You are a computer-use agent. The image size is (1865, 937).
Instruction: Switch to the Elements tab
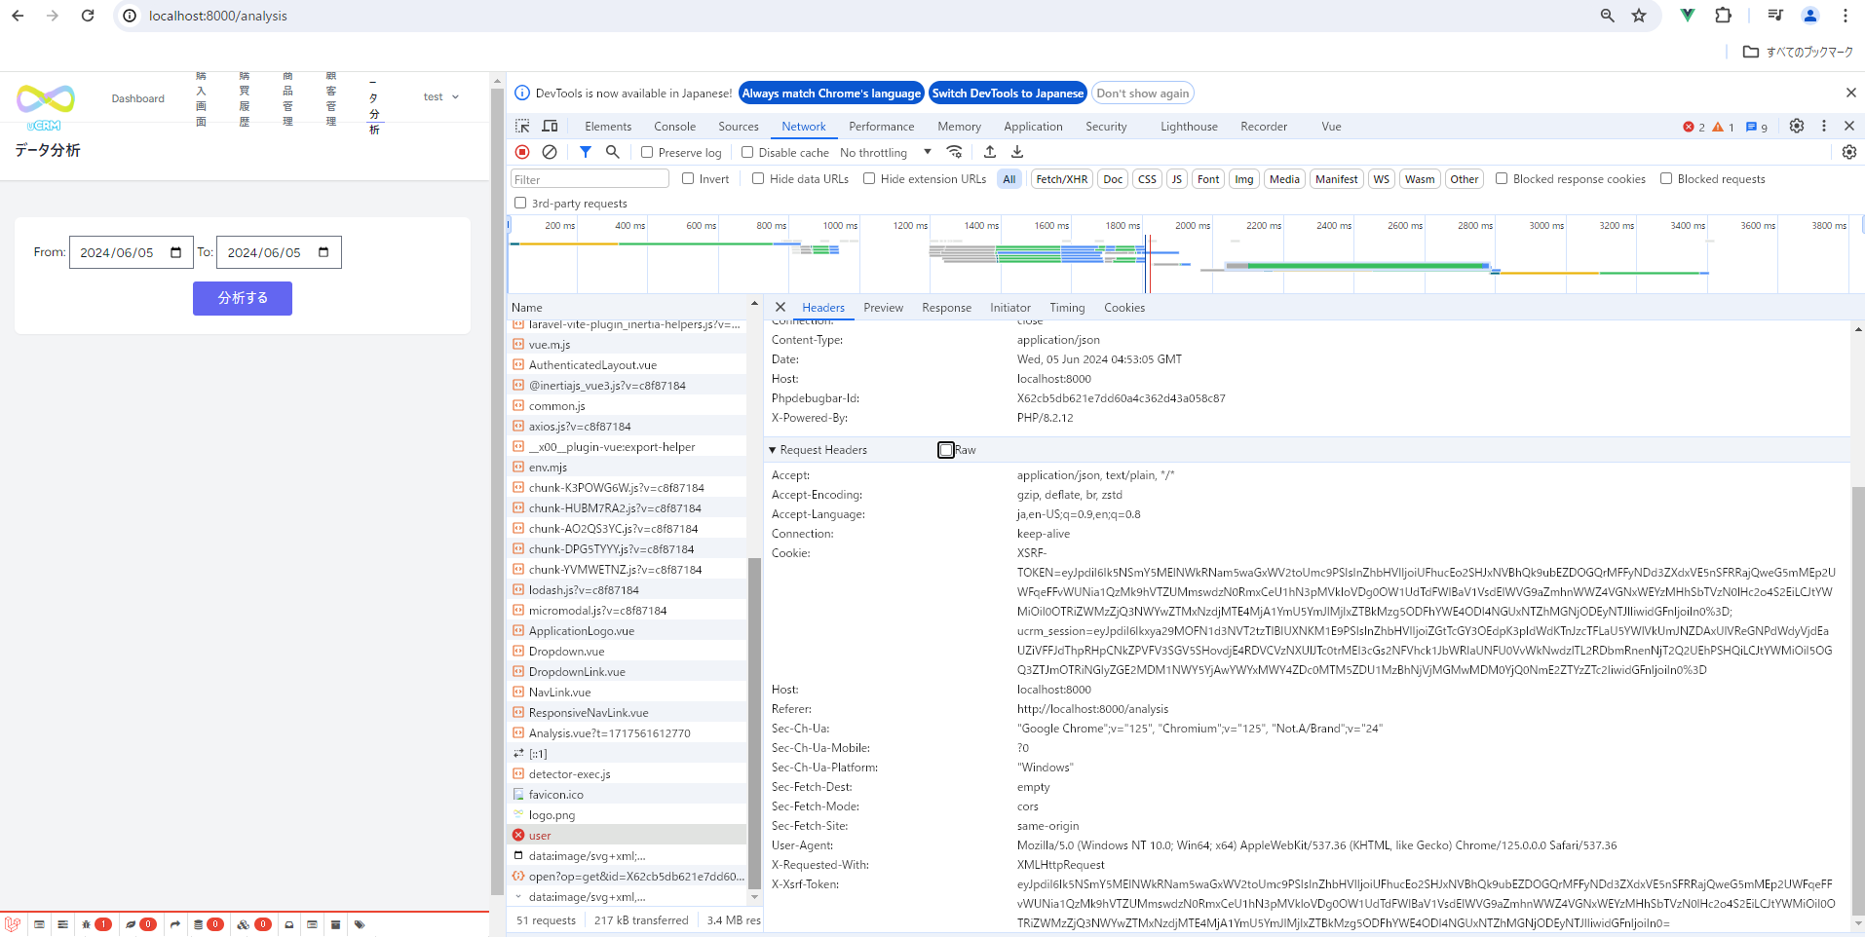click(x=608, y=127)
